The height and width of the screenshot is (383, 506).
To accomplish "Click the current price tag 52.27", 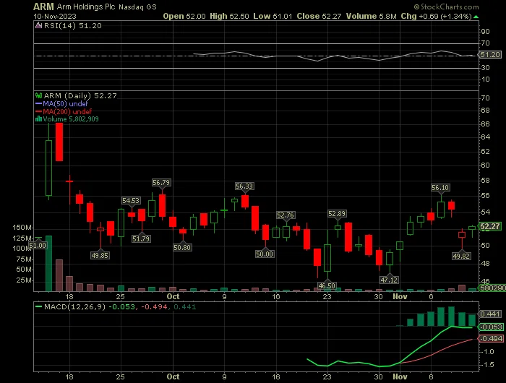I will 490,226.
